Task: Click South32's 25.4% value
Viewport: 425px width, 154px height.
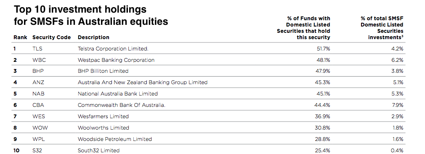Action: click(323, 150)
